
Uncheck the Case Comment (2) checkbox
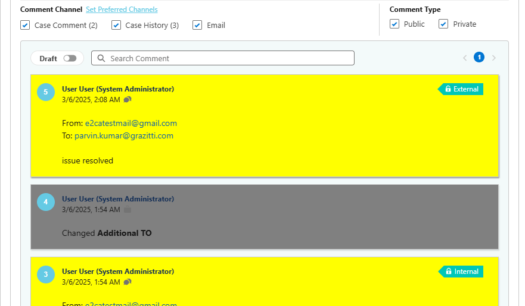click(25, 26)
